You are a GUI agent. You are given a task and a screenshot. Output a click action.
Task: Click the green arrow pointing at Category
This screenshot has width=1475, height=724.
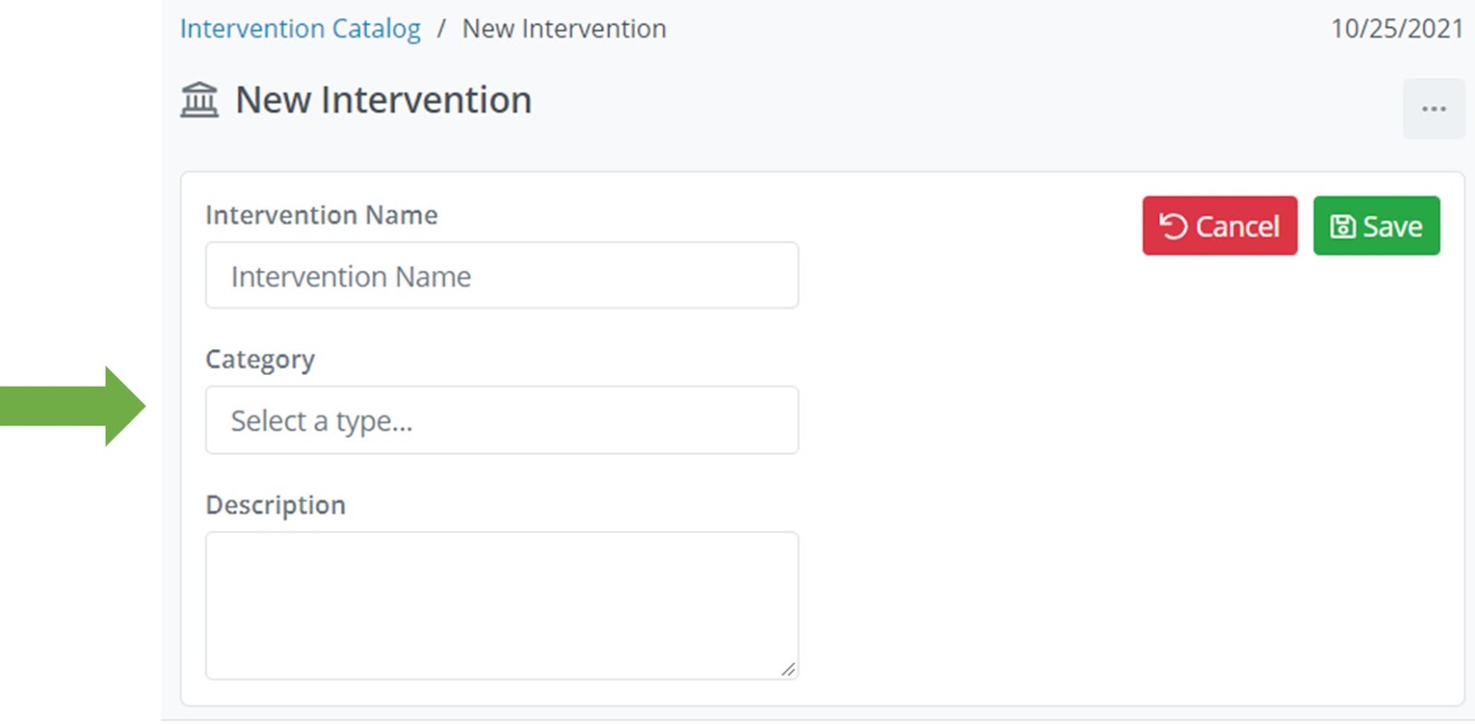(74, 406)
